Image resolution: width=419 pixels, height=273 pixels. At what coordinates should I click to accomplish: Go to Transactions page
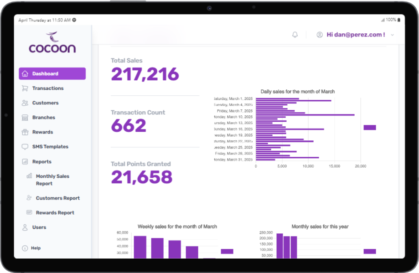(48, 88)
